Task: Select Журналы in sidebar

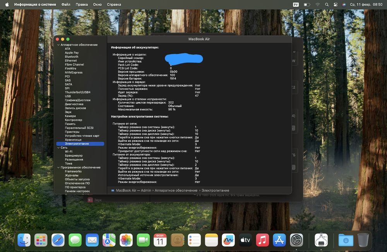Action: click(x=72, y=175)
